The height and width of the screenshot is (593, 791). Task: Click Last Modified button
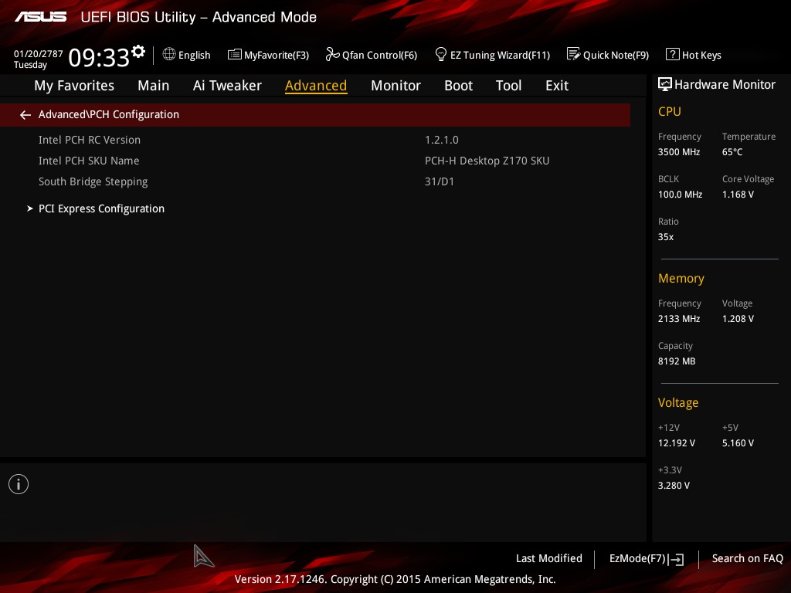[x=549, y=558]
